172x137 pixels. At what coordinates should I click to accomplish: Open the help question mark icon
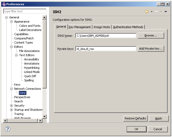(x=8, y=129)
